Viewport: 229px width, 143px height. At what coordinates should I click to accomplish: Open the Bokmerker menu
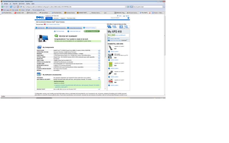[x=22, y=4]
